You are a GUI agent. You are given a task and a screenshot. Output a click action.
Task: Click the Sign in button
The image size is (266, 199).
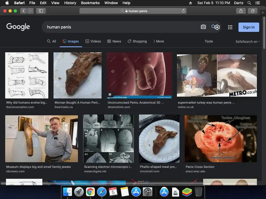click(249, 27)
